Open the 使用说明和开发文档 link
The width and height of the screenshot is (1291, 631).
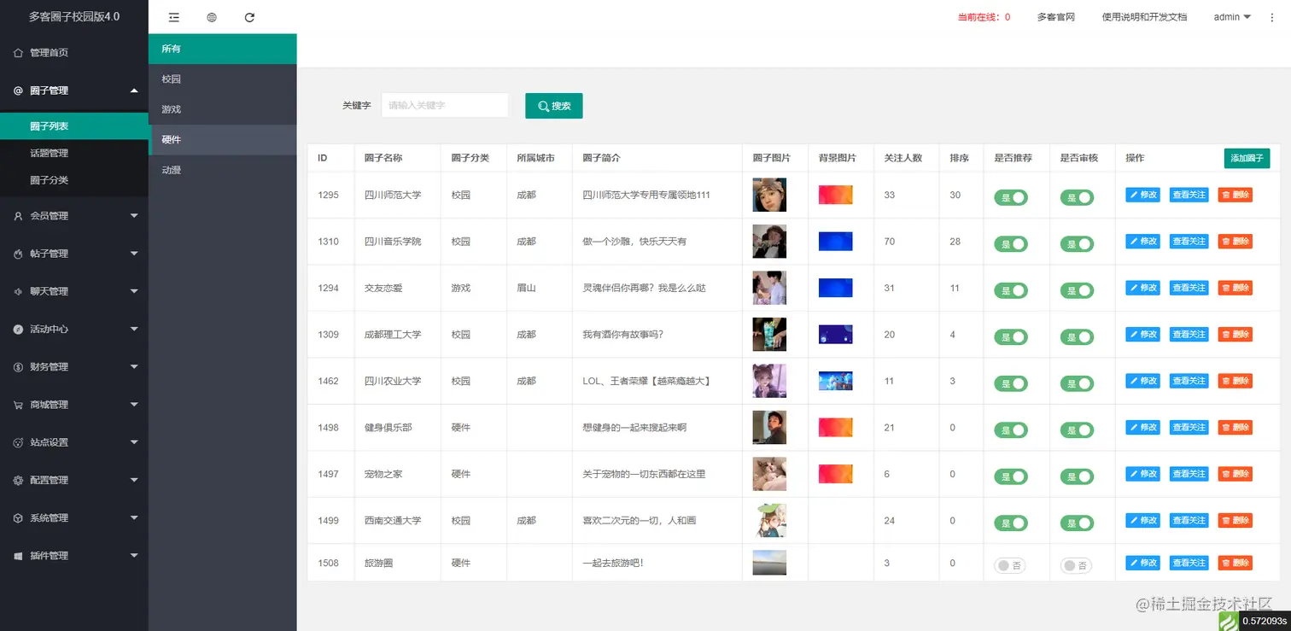pyautogui.click(x=1144, y=17)
